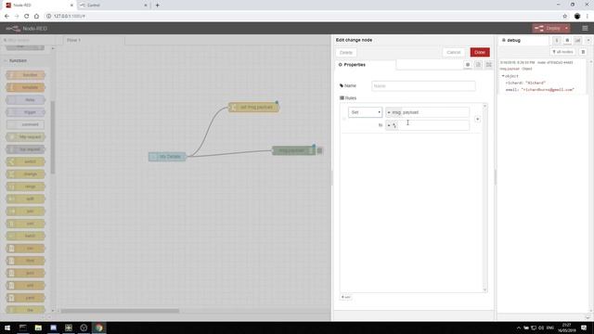Select the debug sidebar tab
This screenshot has height=334, width=594.
click(523, 40)
